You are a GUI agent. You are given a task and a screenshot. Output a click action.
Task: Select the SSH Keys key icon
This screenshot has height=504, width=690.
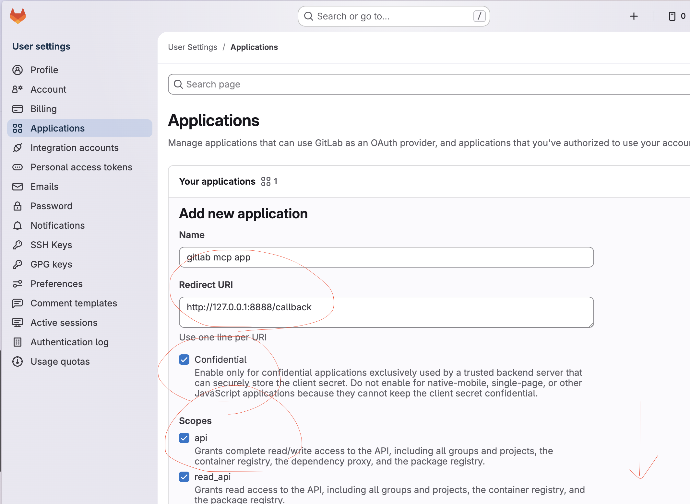point(18,245)
